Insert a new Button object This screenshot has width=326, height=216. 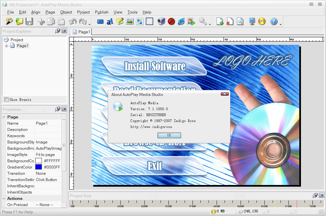click(100, 21)
